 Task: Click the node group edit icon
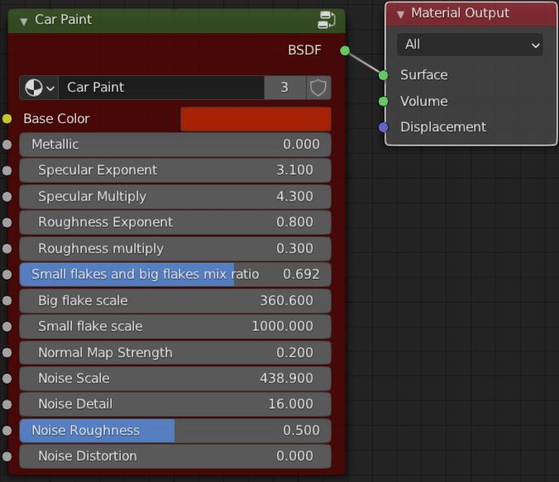click(326, 20)
